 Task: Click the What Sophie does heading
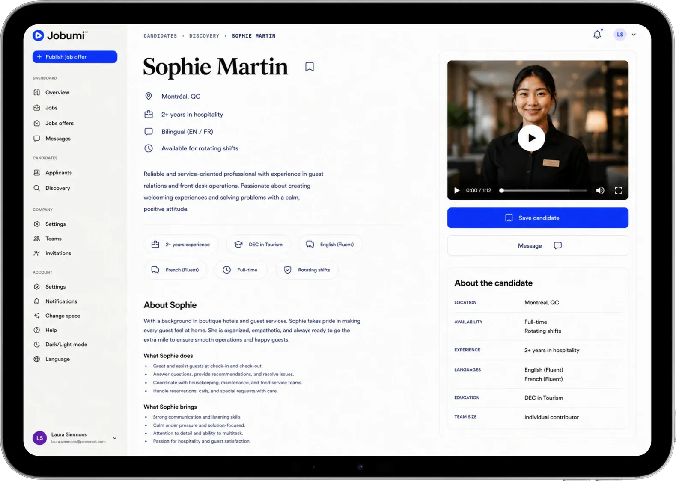(168, 356)
